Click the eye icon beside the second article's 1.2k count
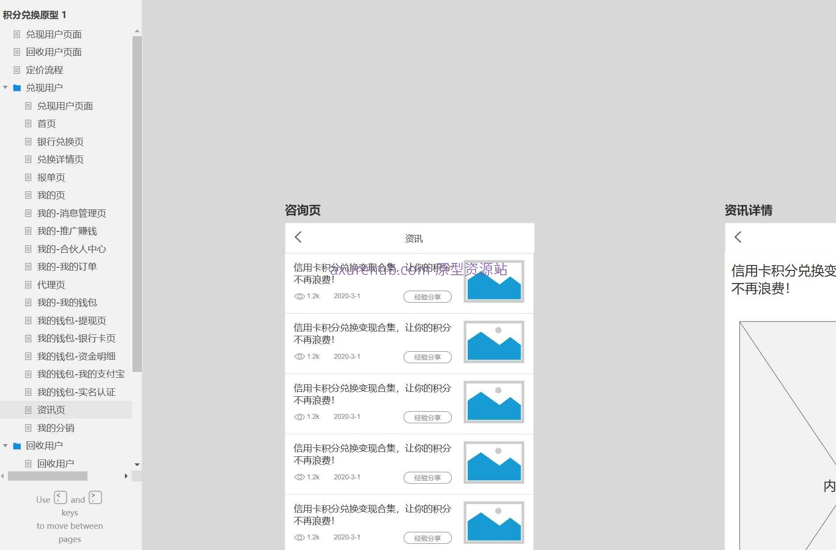The width and height of the screenshot is (836, 550). 299,356
